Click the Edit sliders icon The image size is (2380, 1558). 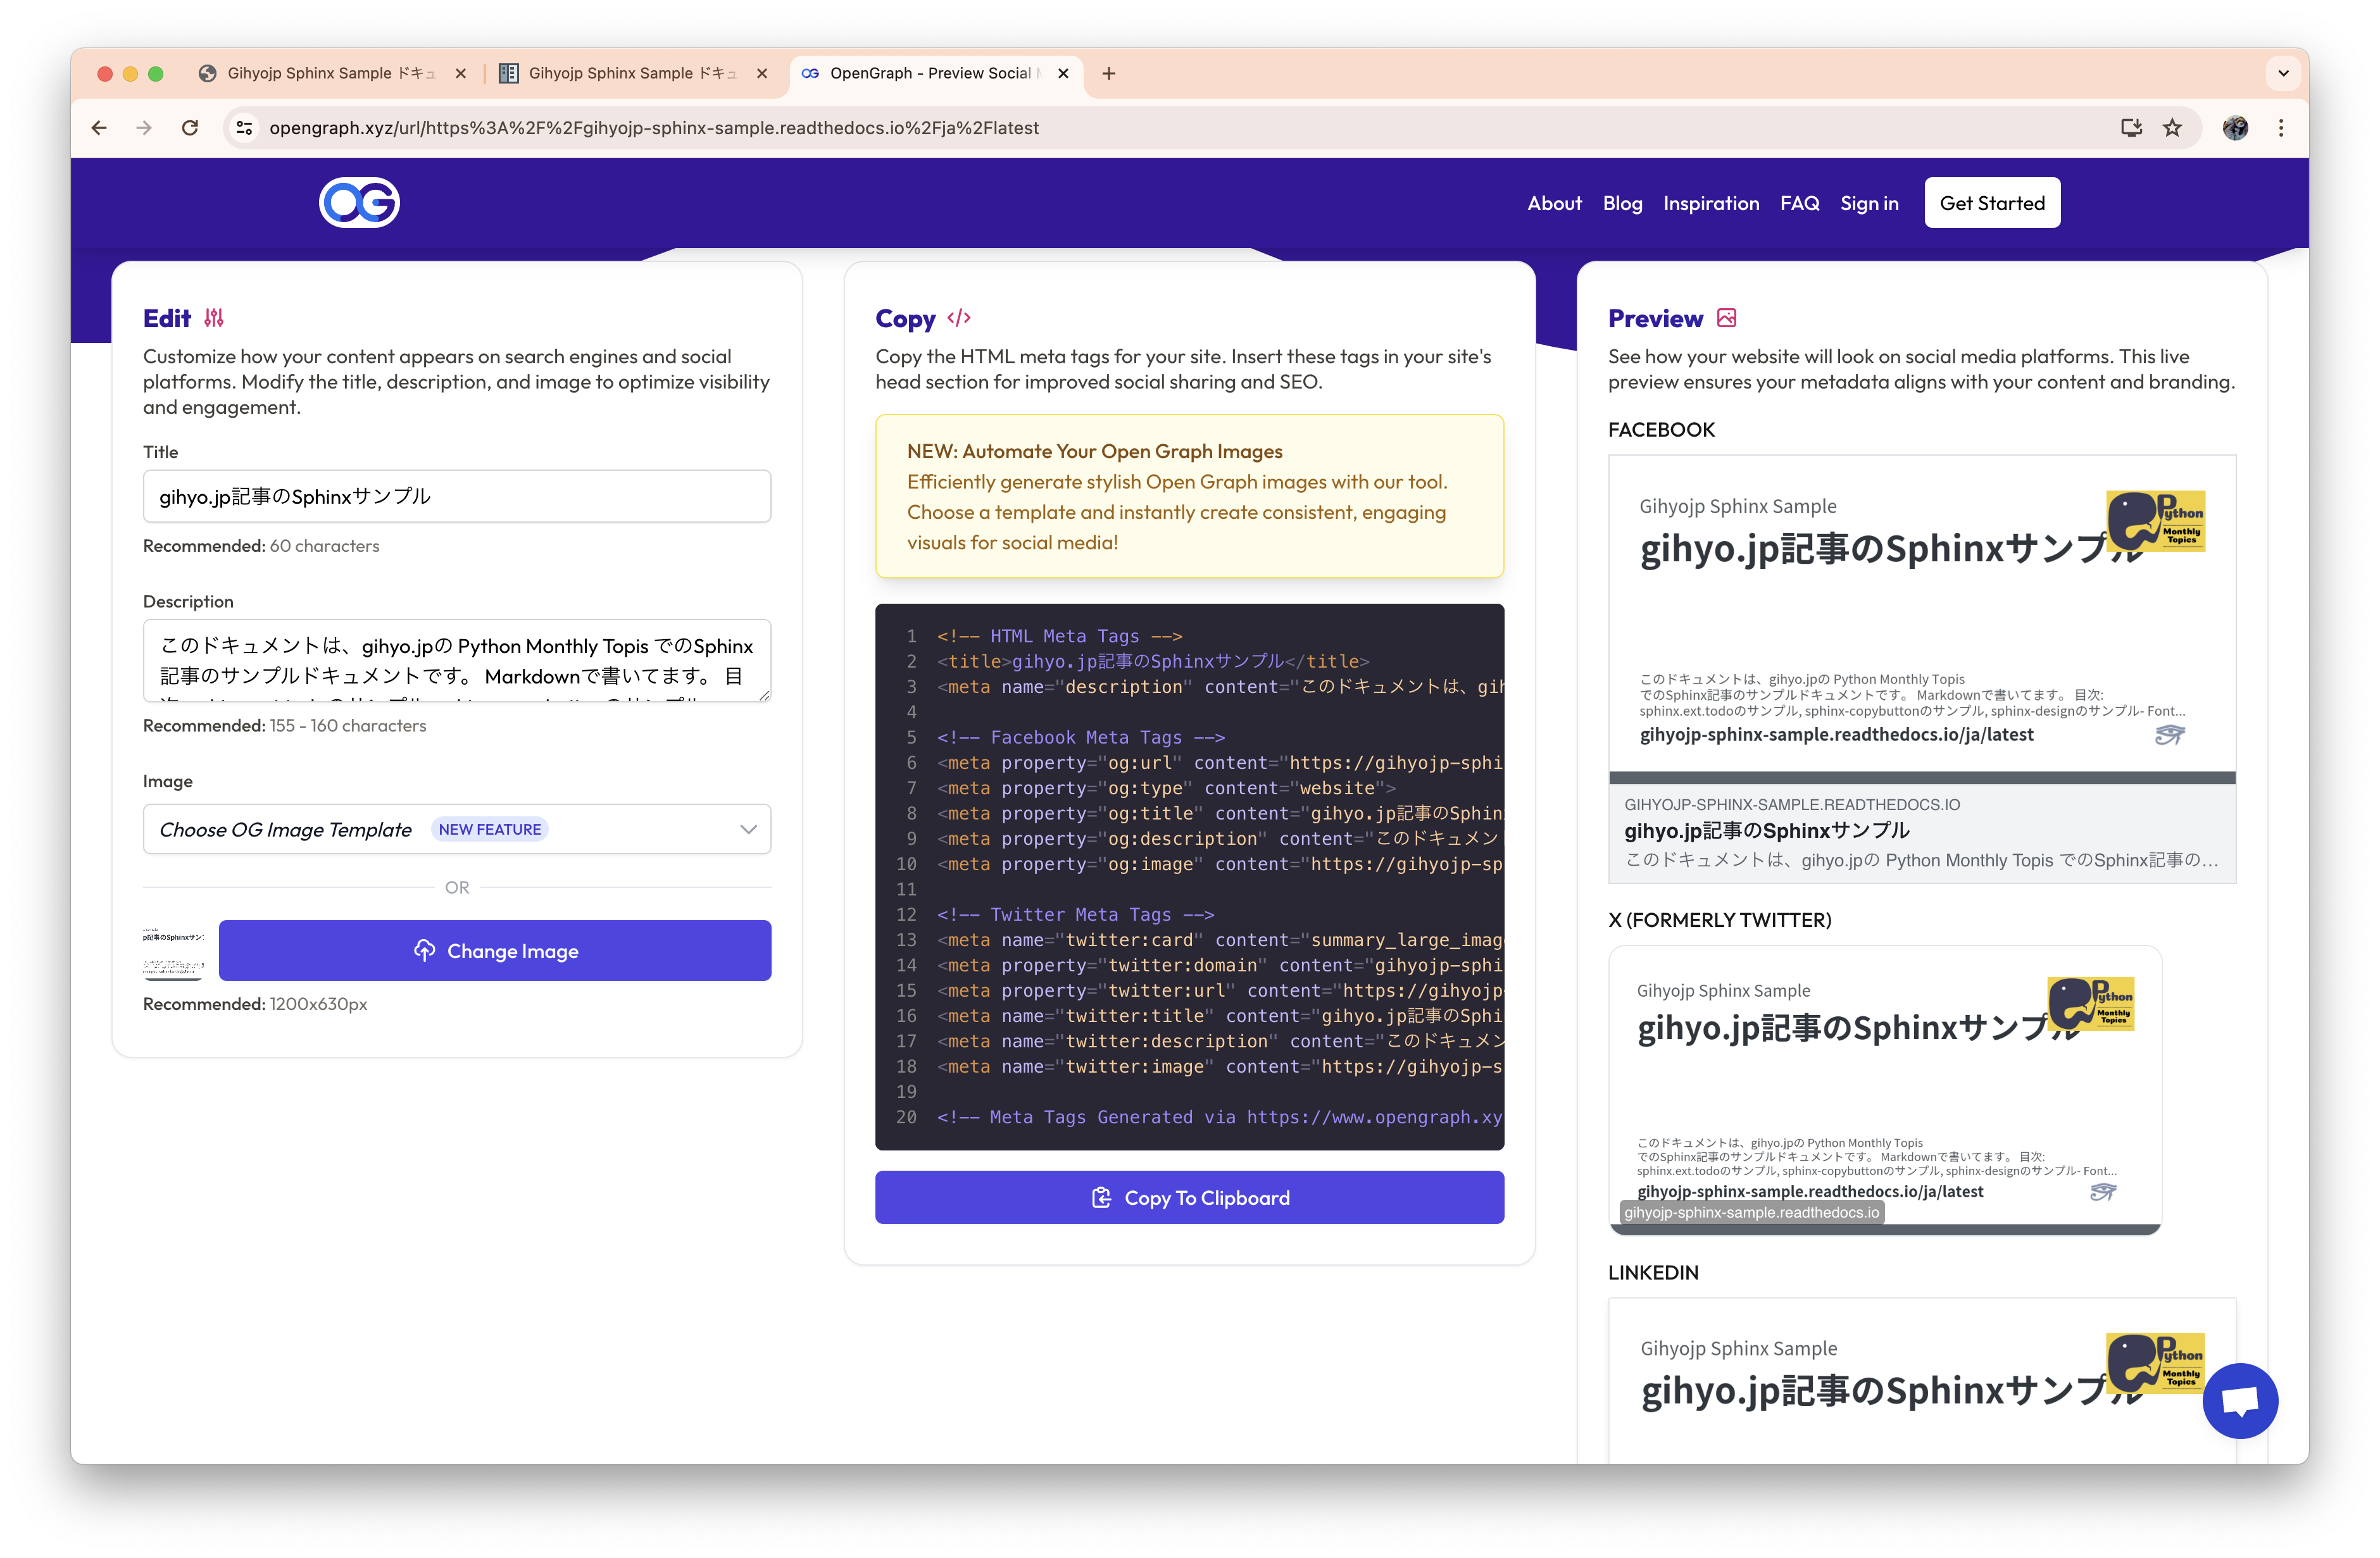214,318
